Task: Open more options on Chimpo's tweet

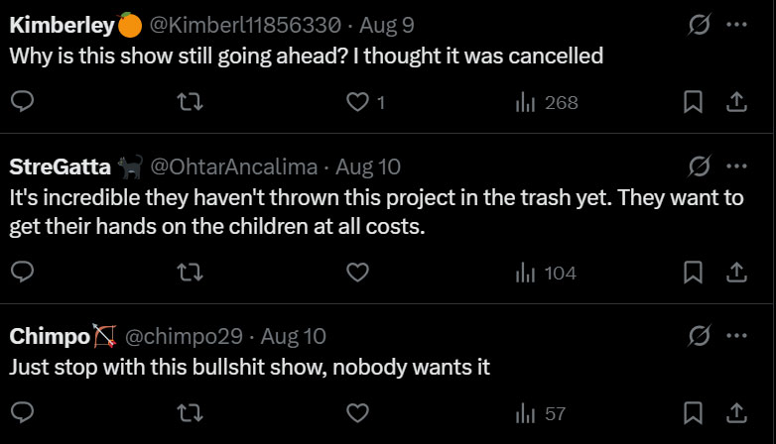Action: [x=737, y=336]
